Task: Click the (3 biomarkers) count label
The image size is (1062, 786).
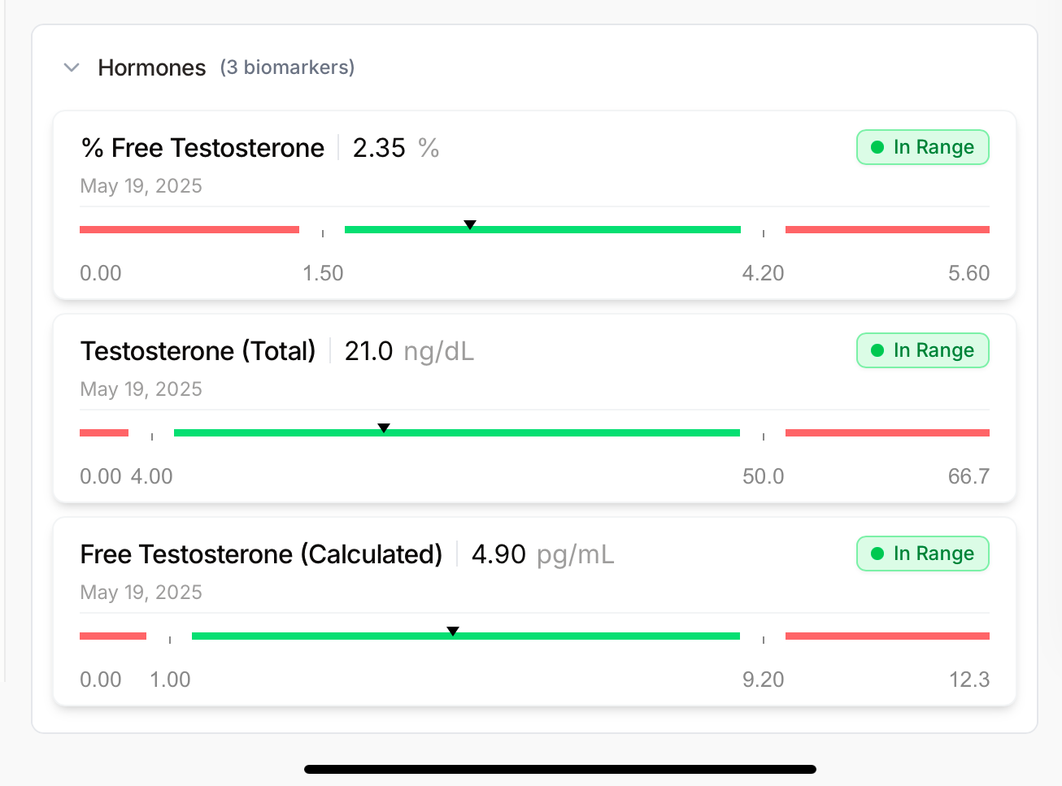Action: point(287,67)
